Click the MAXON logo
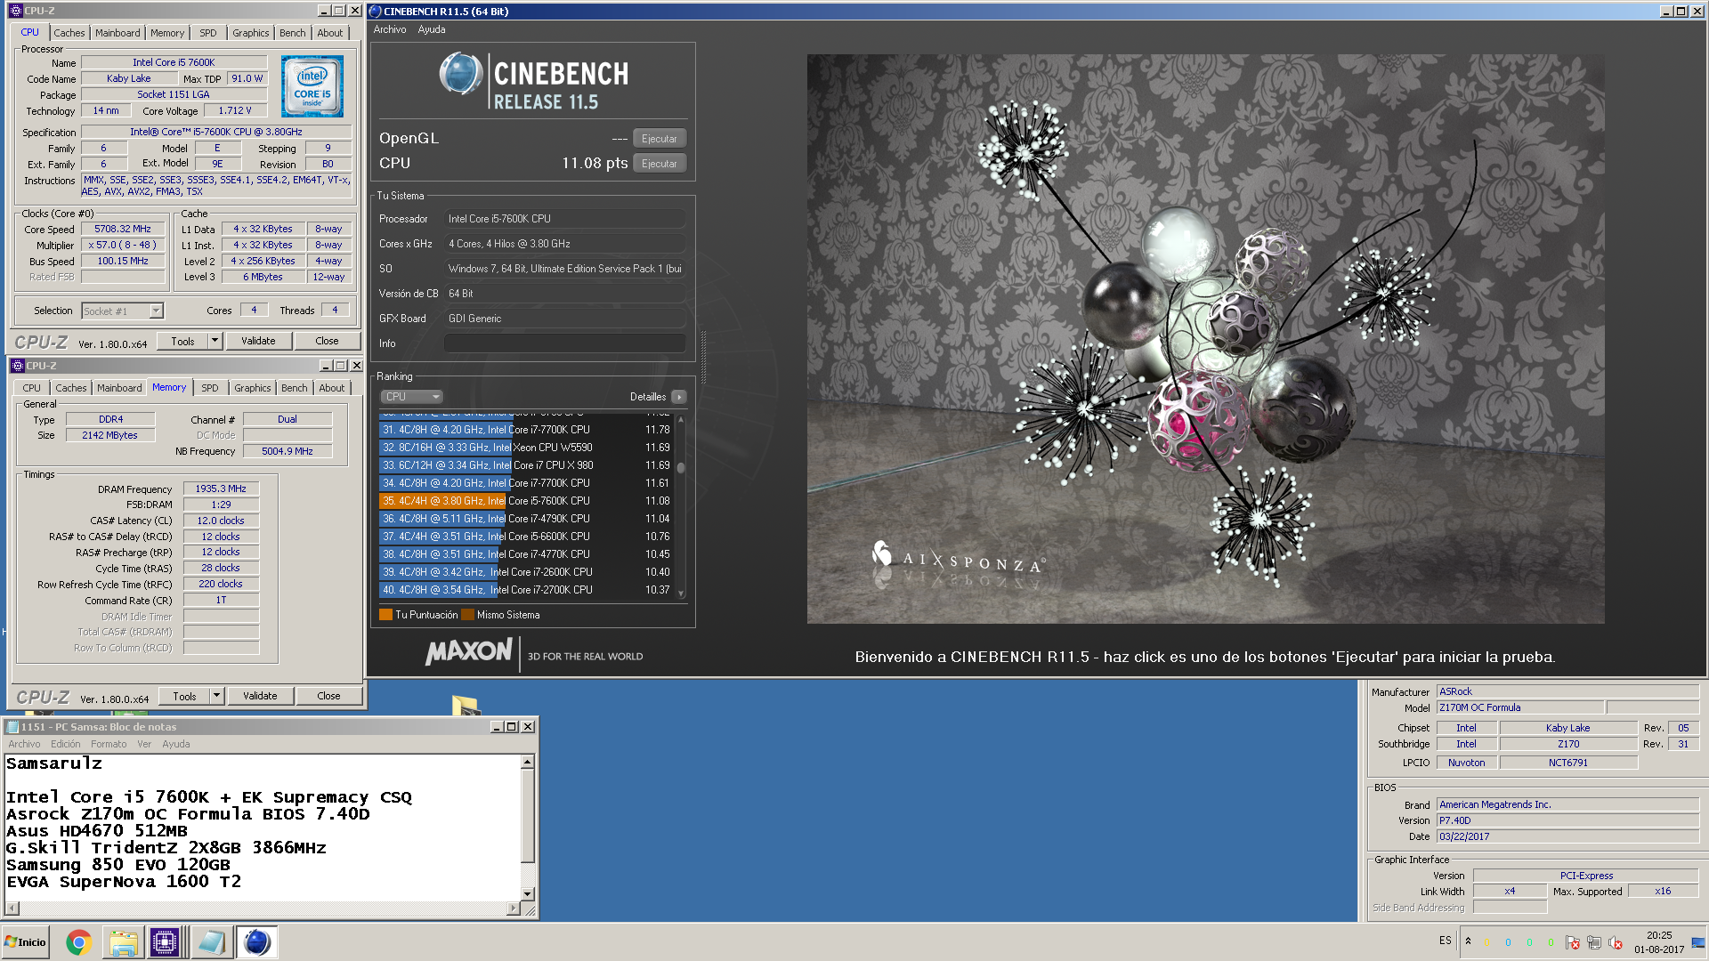Image resolution: width=1709 pixels, height=961 pixels. click(x=469, y=652)
